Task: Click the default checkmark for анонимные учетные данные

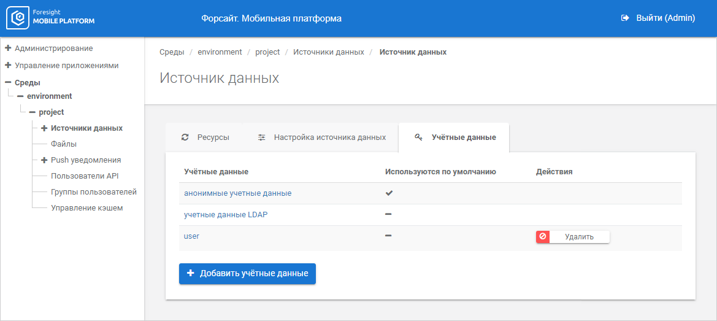Action: [x=389, y=193]
